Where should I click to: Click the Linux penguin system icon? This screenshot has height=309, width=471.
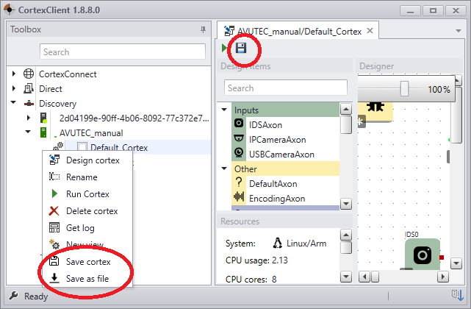[x=277, y=243]
